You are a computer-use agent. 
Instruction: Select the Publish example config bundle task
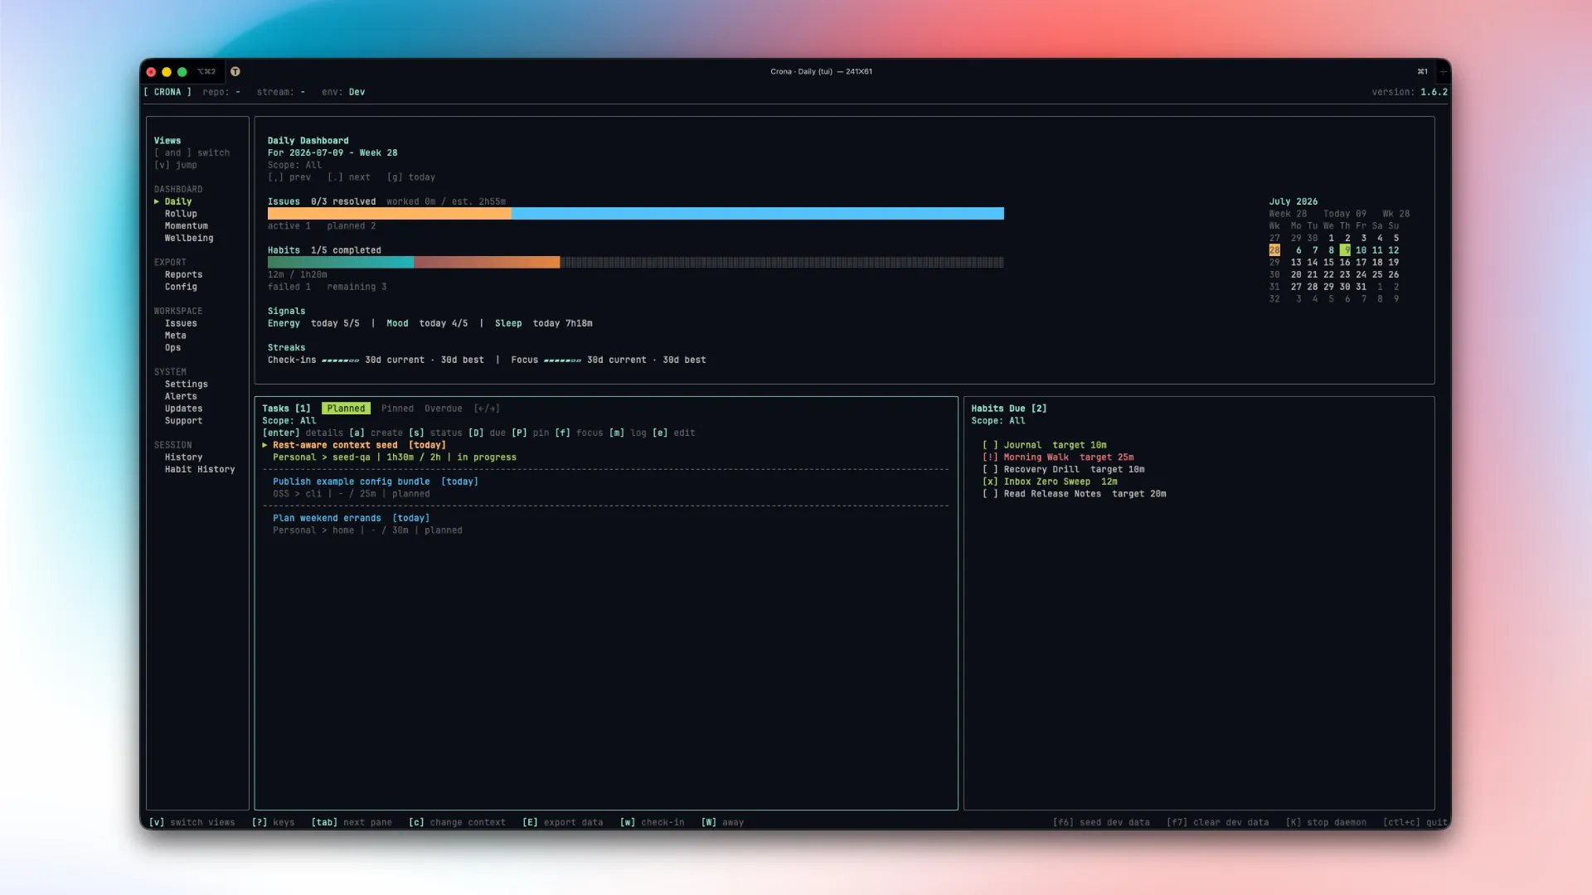605,487
